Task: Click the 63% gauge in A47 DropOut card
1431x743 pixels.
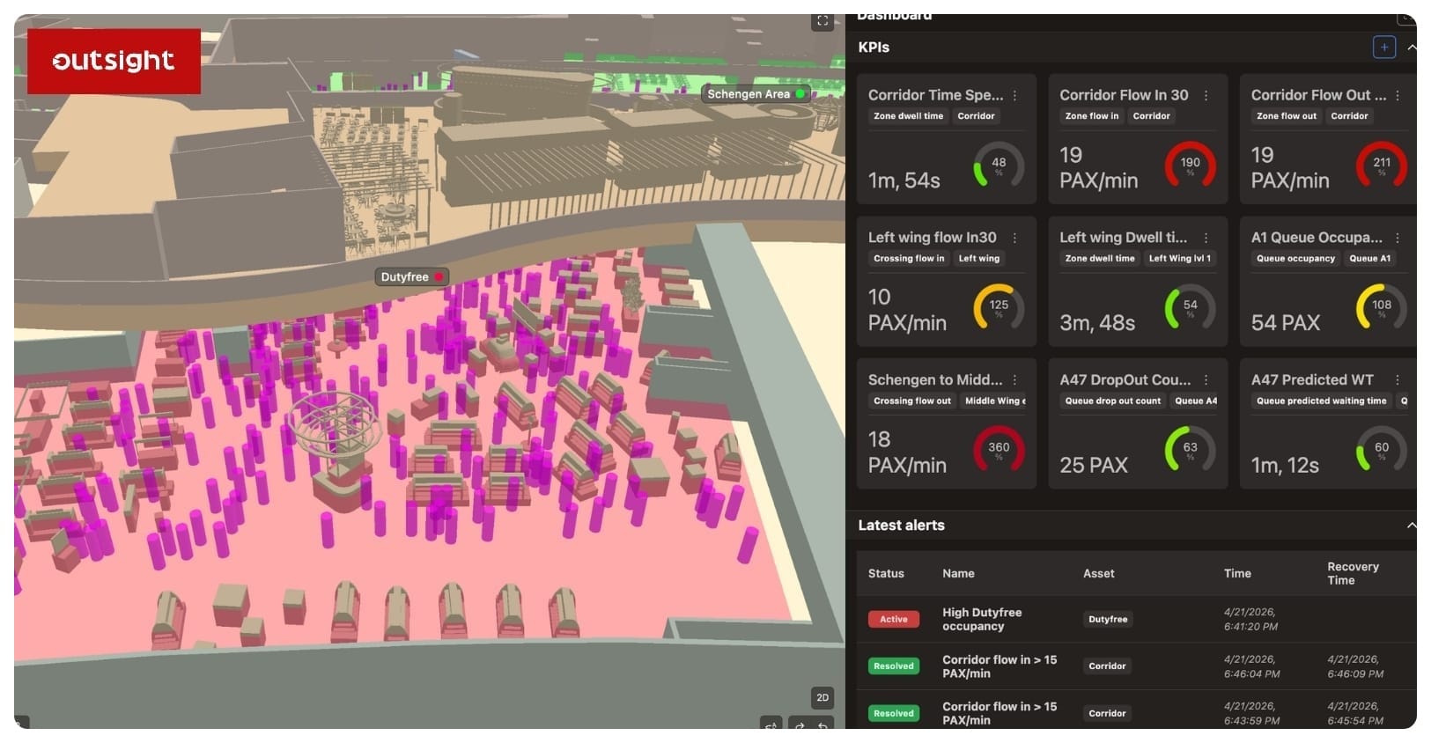Action: (x=1190, y=450)
